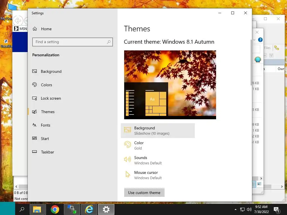Open Background personalization page
287x215 pixels.
coord(51,71)
